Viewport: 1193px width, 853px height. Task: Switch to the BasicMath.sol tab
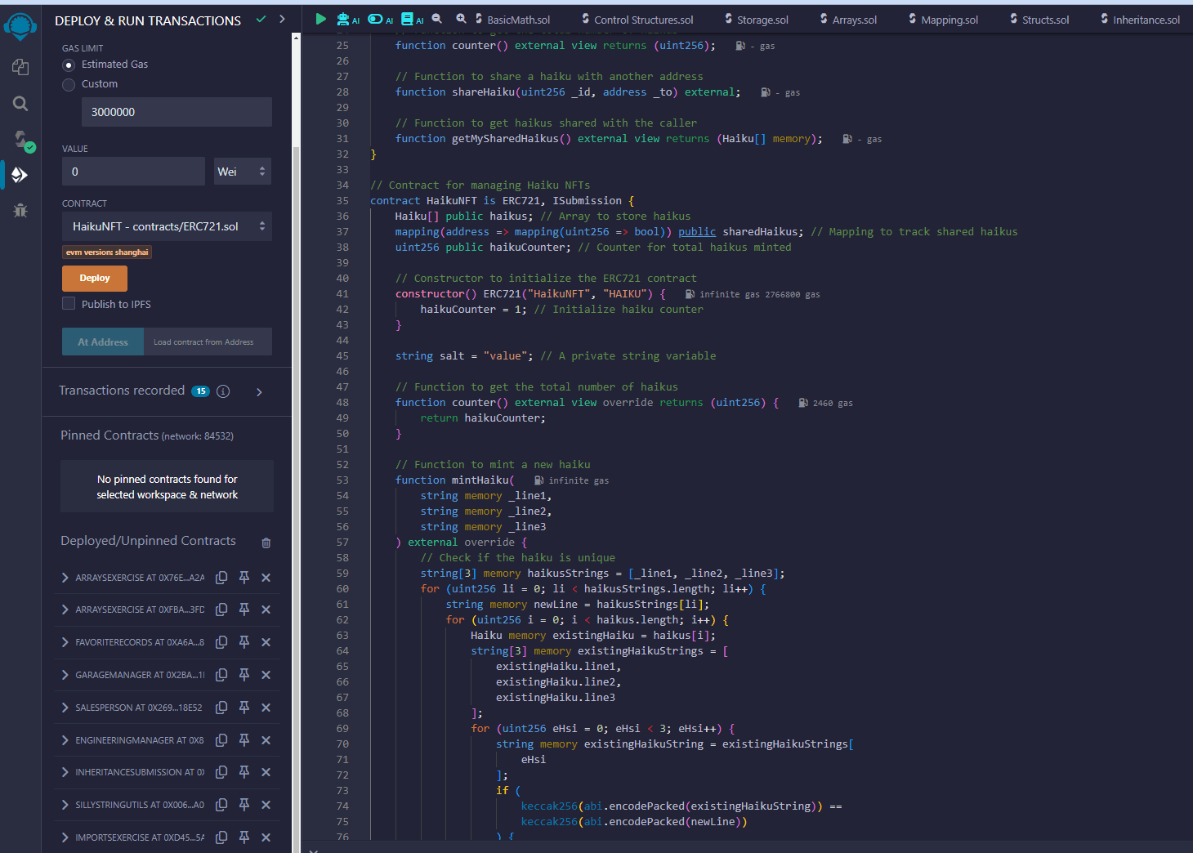513,20
